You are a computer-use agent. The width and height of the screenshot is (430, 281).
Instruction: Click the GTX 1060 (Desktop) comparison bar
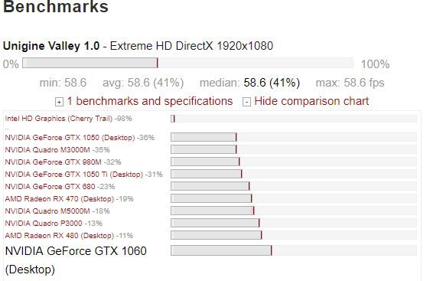[x=294, y=250]
